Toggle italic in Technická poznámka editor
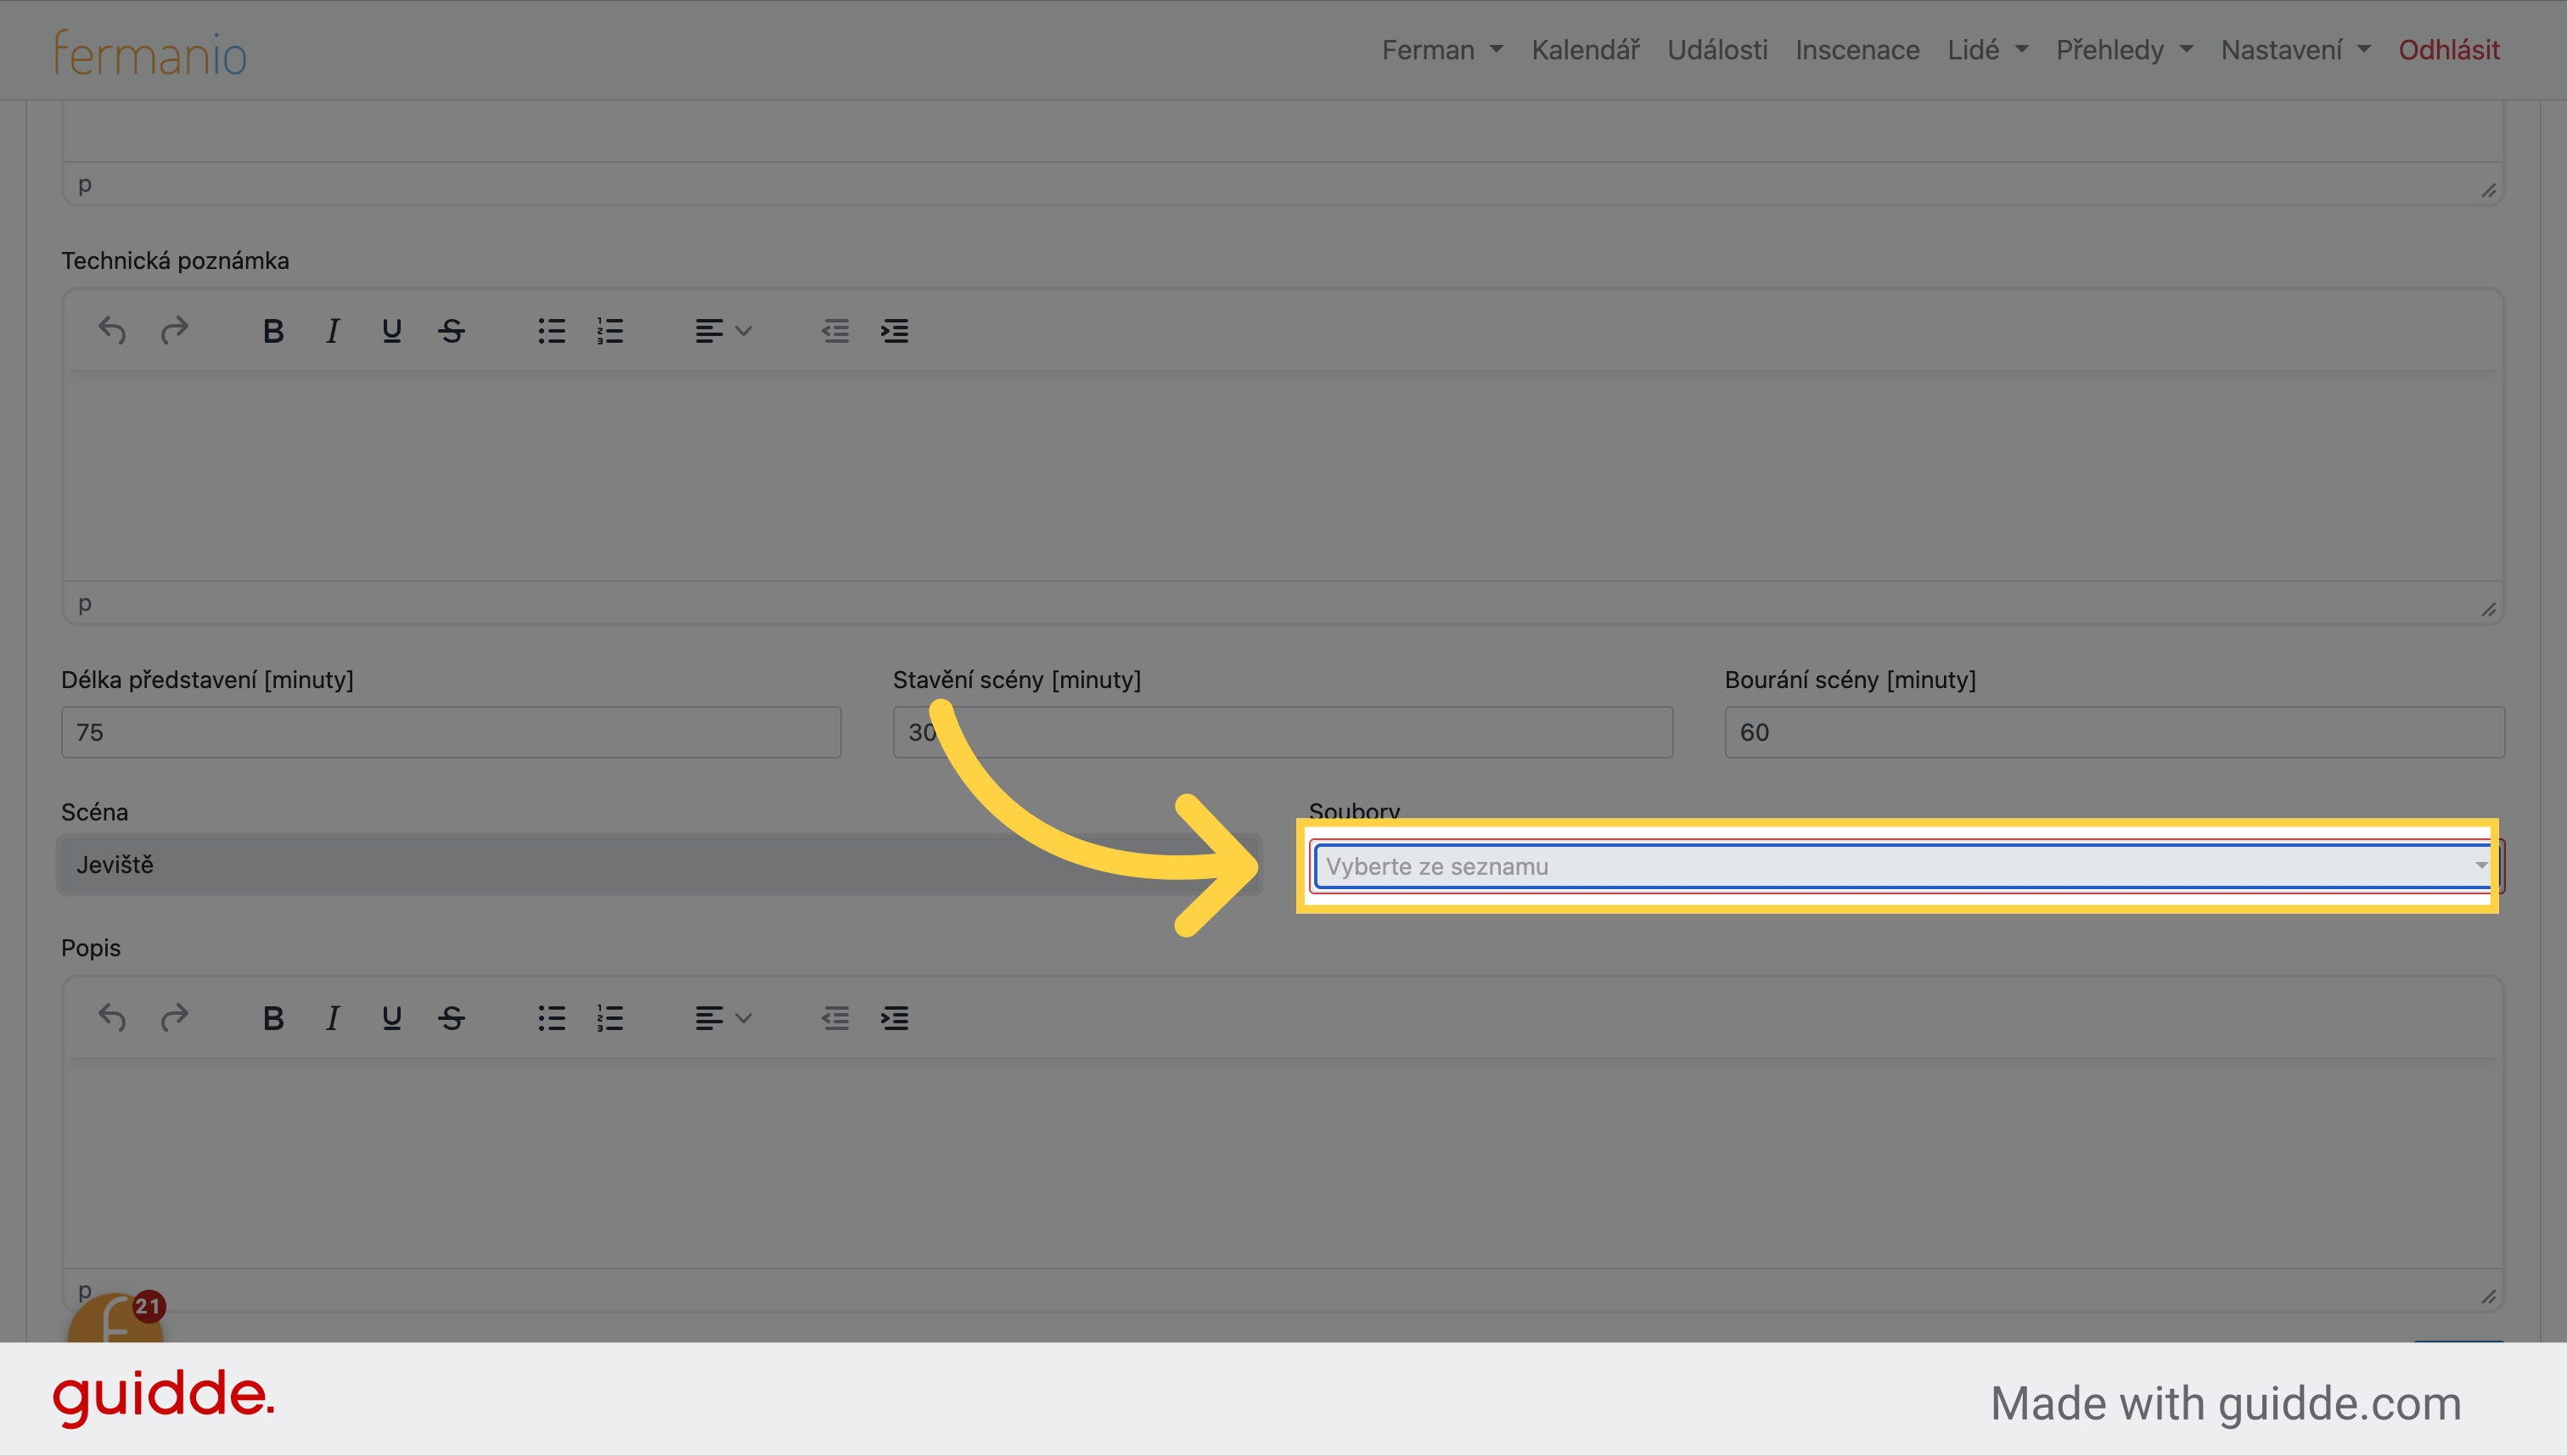This screenshot has height=1456, width=2567. pos(332,330)
